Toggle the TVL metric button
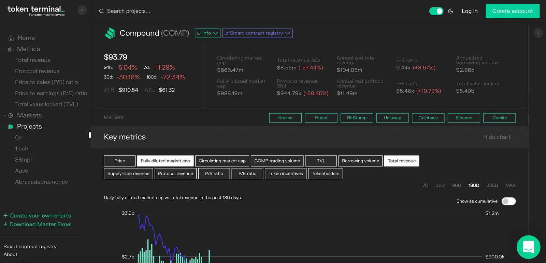 coord(321,161)
